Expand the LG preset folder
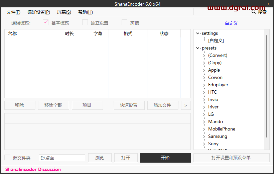The image size is (274, 174). point(204,114)
